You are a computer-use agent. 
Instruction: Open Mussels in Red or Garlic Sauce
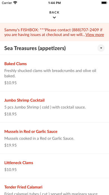pyautogui.click(x=31, y=132)
